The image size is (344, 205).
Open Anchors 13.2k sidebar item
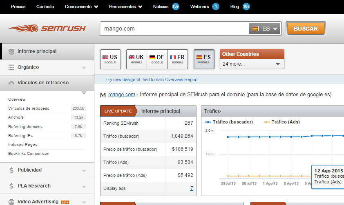[x=47, y=117]
